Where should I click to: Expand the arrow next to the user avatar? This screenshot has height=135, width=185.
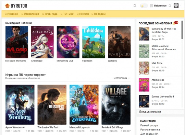pos(181,5)
